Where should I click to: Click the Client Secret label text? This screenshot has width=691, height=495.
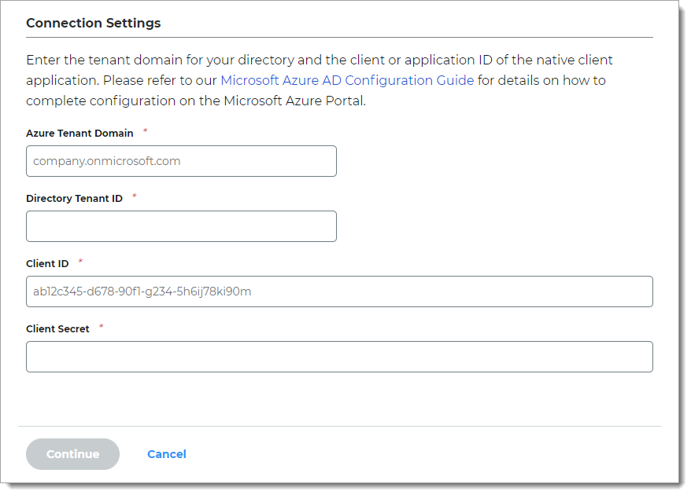[x=57, y=329]
